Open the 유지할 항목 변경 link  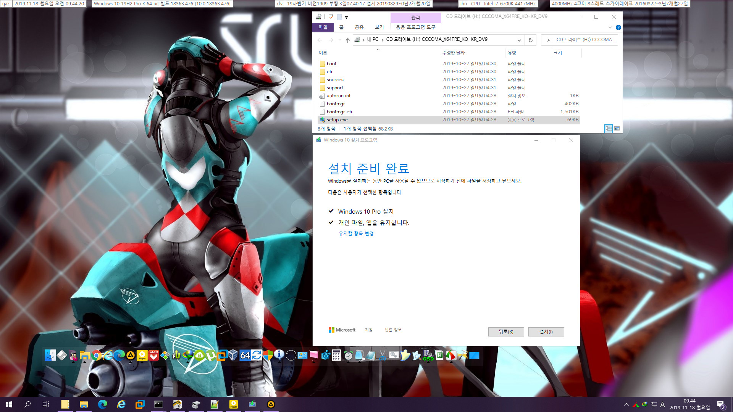[x=356, y=233]
